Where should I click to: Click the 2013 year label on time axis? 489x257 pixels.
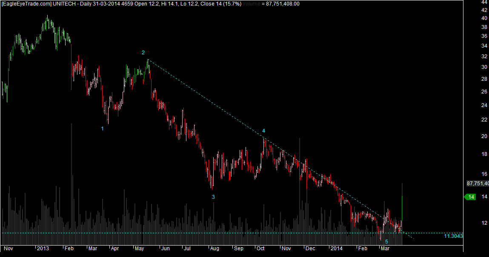43,248
